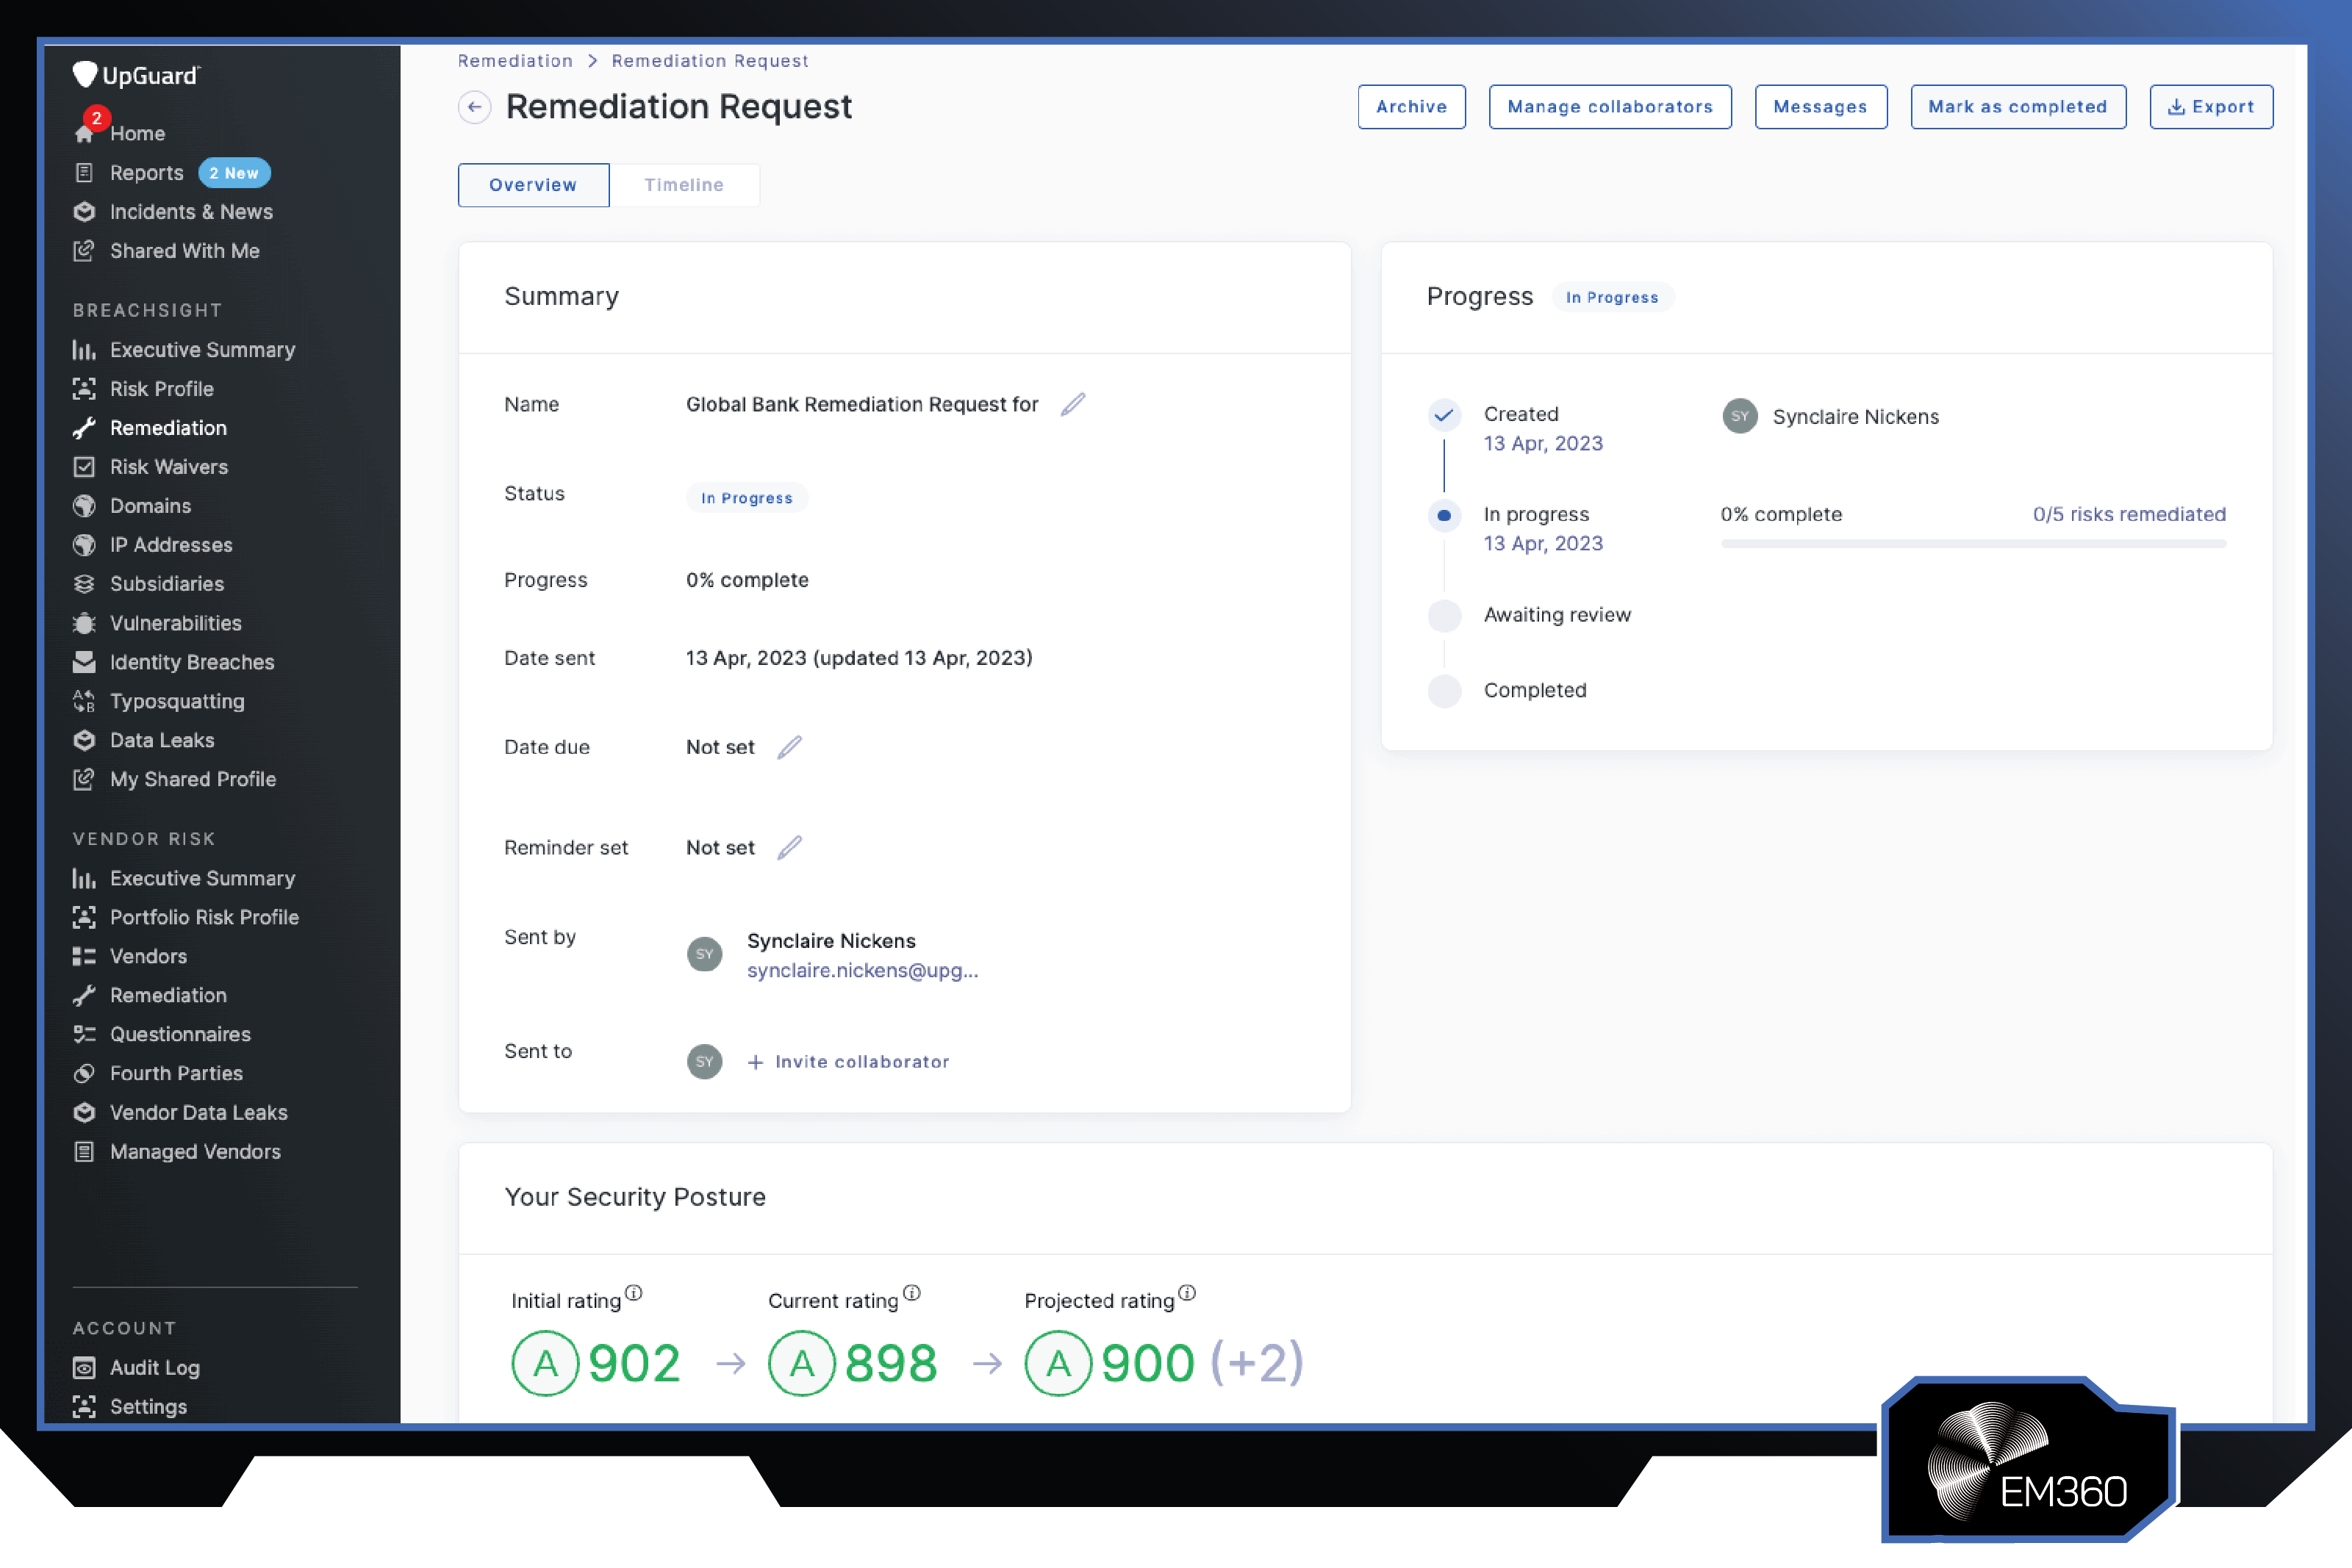Click the In Progress status badge in Summary
The image size is (2352, 1568).
tap(746, 498)
